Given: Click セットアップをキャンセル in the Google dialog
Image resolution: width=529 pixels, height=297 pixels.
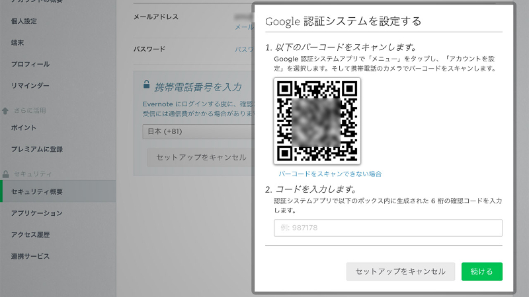Looking at the screenshot, I should tap(401, 271).
